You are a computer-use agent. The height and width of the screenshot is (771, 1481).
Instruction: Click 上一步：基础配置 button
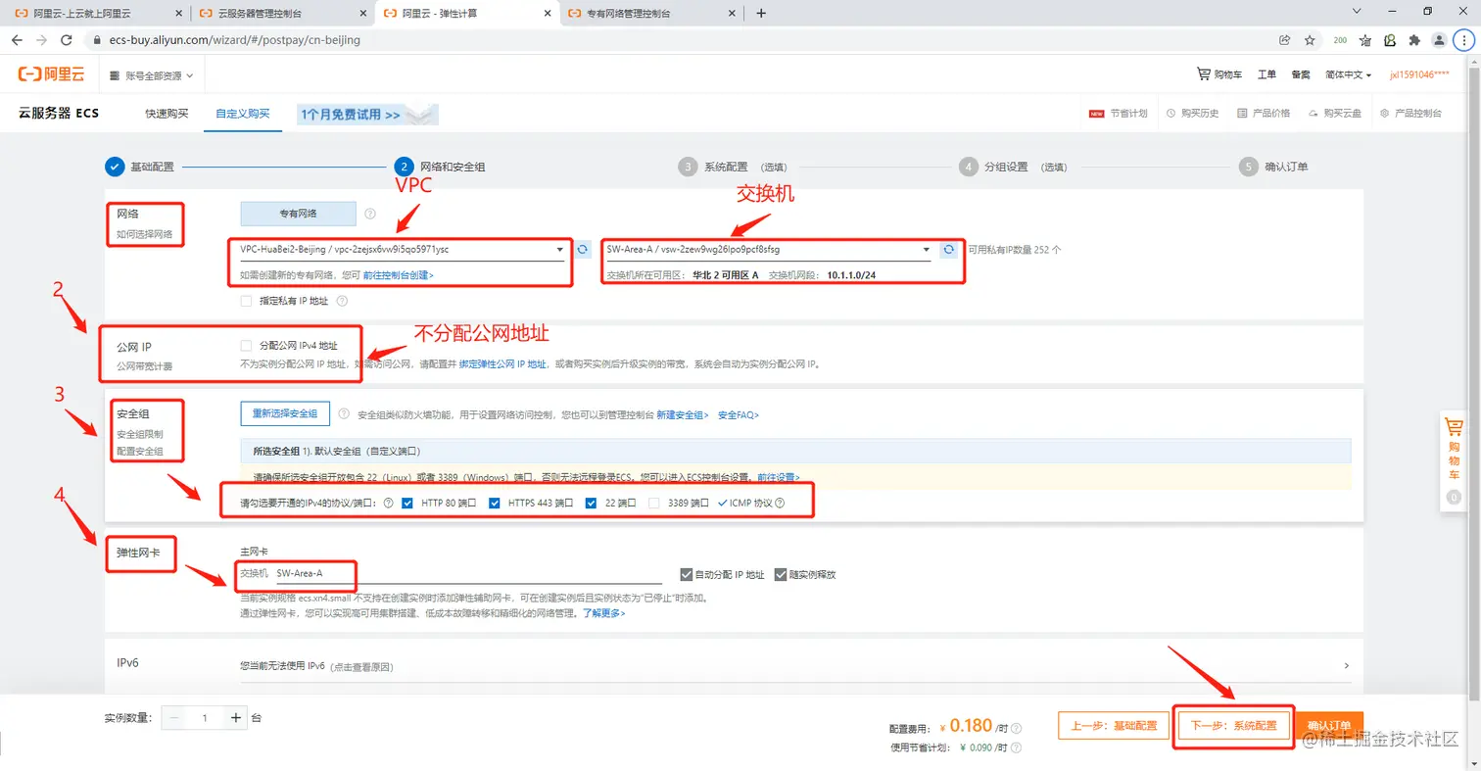pyautogui.click(x=1114, y=726)
